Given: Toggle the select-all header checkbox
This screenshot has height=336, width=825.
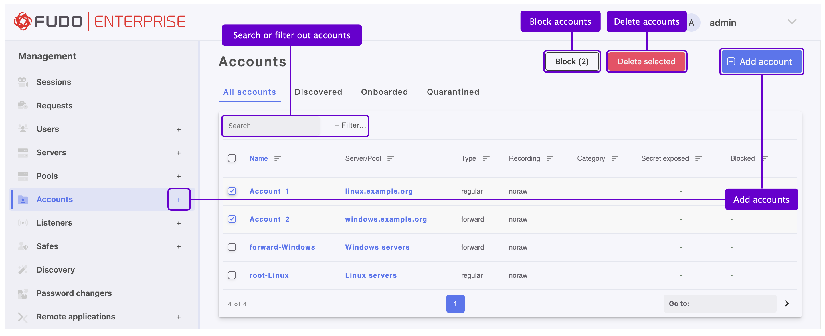Looking at the screenshot, I should pos(232,158).
